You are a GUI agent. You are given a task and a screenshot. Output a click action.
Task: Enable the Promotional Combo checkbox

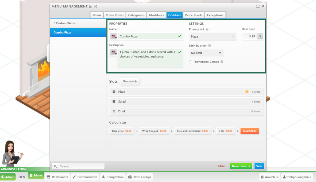click(x=191, y=62)
